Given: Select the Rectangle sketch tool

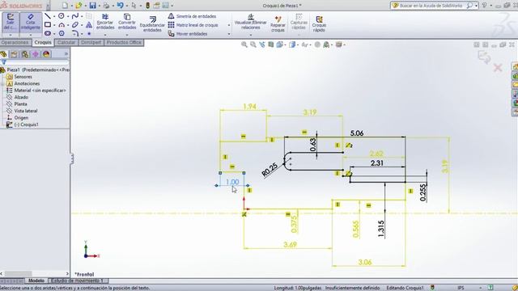Looking at the screenshot, I should point(48,25).
